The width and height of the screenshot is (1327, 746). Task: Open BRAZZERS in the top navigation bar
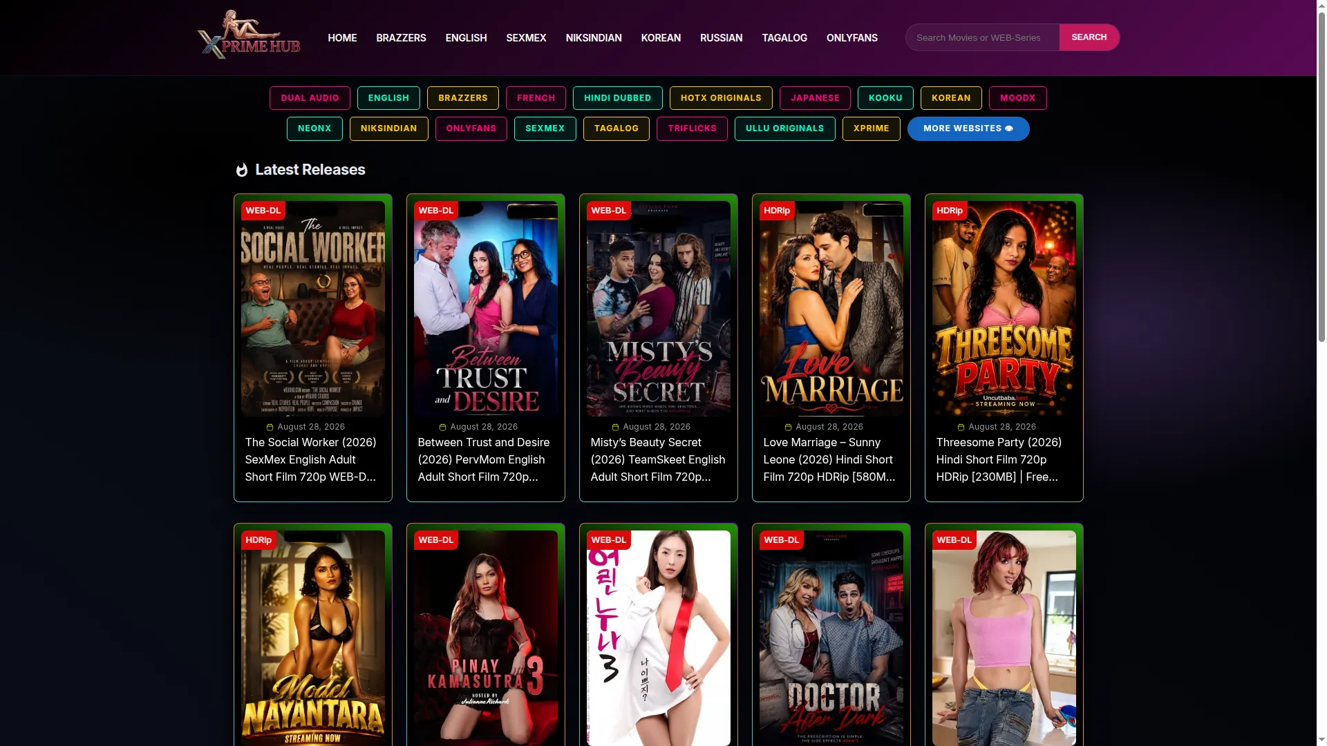click(x=401, y=38)
